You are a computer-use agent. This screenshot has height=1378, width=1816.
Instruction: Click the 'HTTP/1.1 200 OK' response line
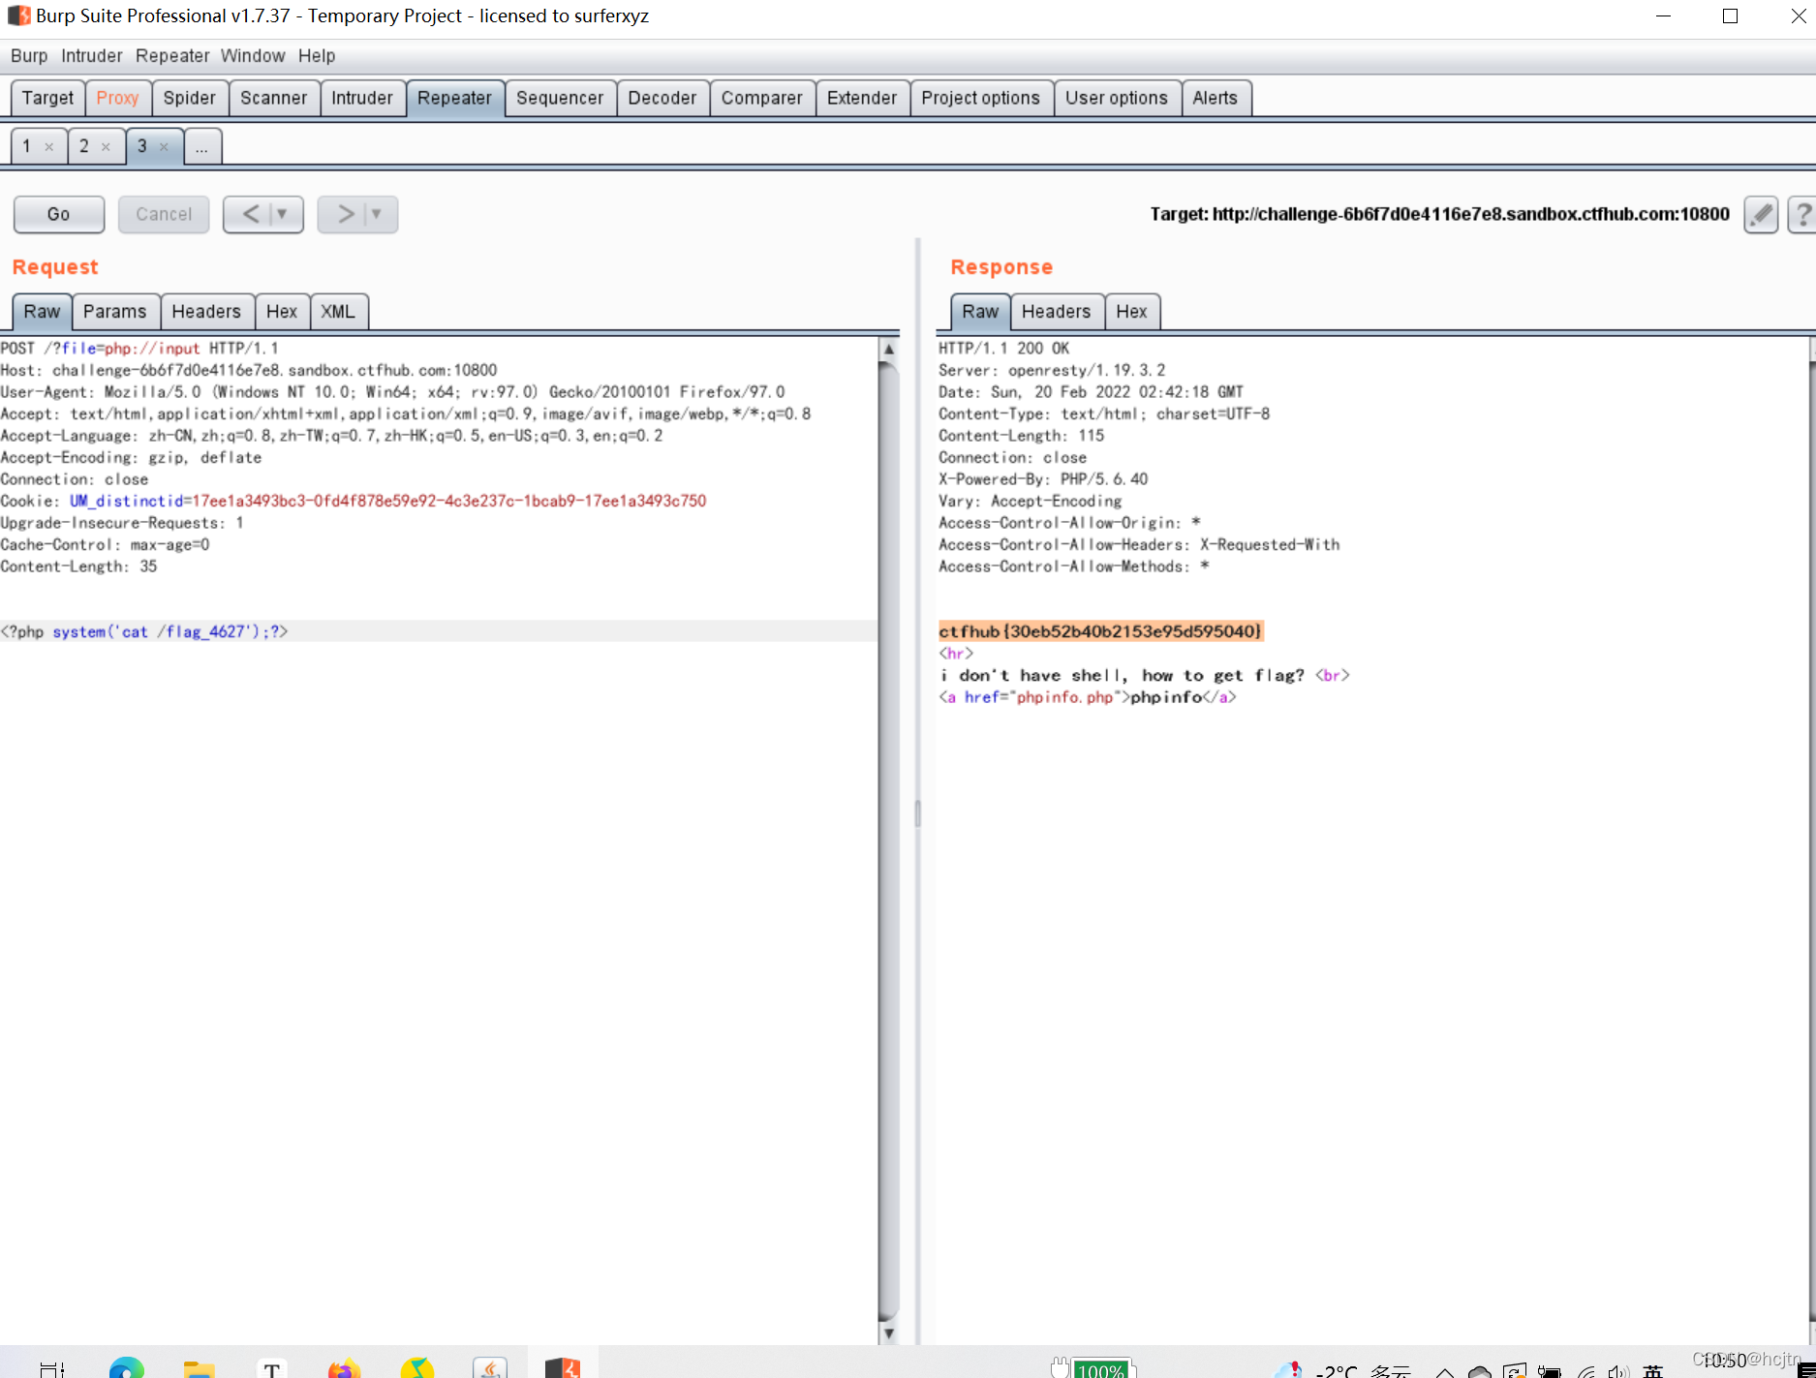pyautogui.click(x=1003, y=348)
